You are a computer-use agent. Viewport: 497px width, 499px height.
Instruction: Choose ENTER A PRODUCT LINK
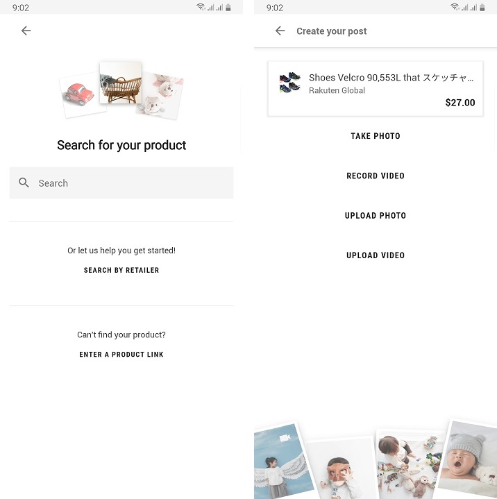point(121,355)
